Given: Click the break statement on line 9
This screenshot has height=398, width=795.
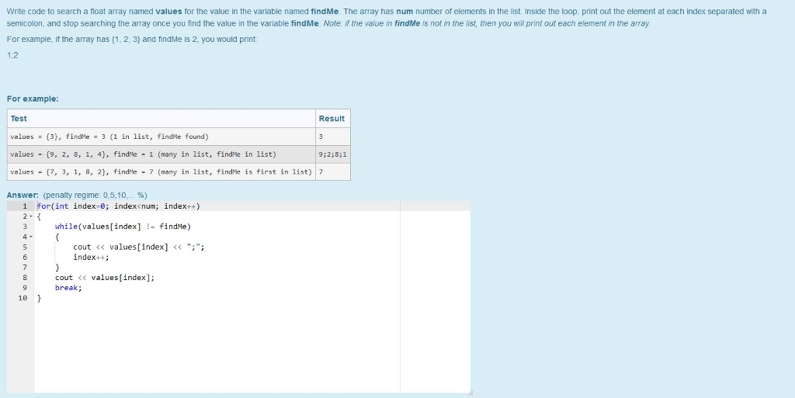Looking at the screenshot, I should click(x=68, y=288).
